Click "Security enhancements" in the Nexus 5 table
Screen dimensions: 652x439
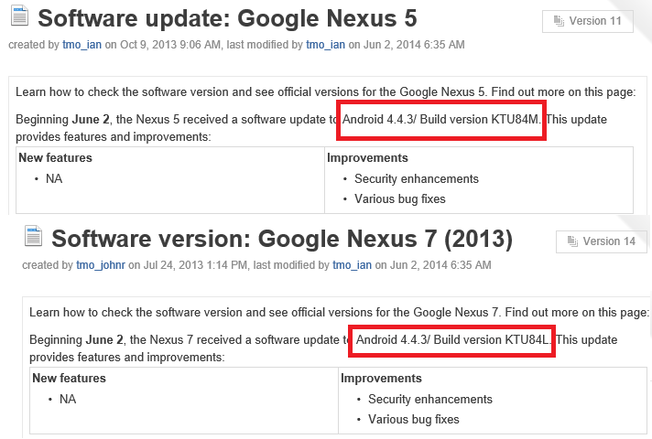[x=417, y=178]
